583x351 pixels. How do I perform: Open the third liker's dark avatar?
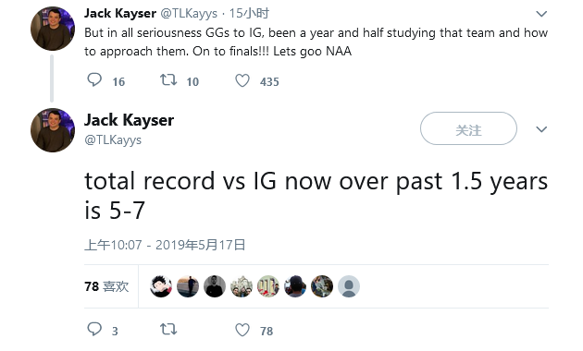pyautogui.click(x=215, y=286)
